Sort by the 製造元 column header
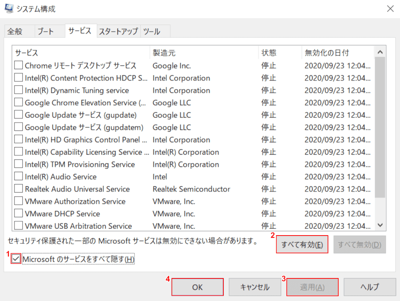400x301 pixels. 204,53
